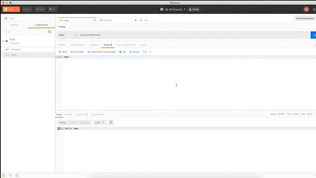
Task: Open the Postman console icon in status bar
Action: pos(17,176)
